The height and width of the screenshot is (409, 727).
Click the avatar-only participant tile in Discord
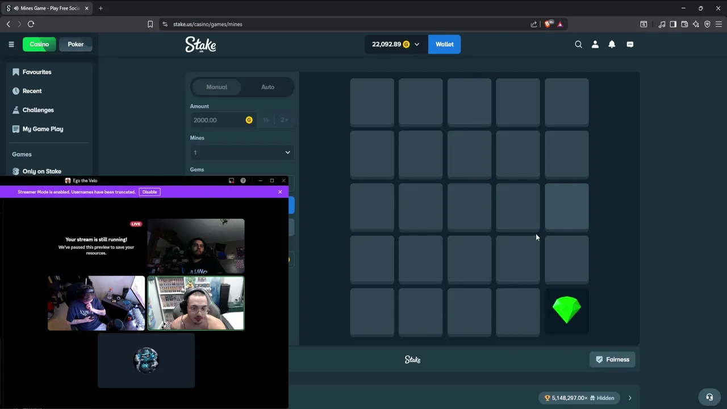coord(146,360)
